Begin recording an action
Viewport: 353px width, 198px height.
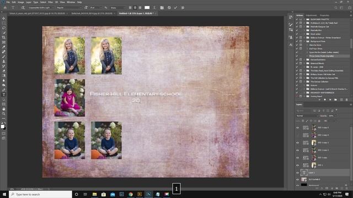click(325, 100)
